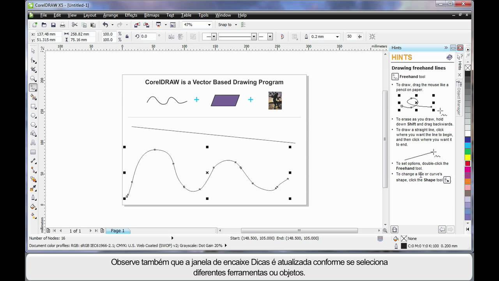Screen dimensions: 499x281
Task: Toggle the lock ratio padlock
Action: click(x=127, y=37)
